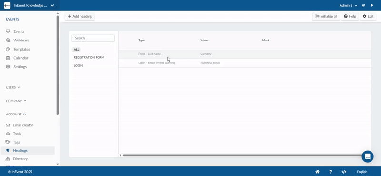Open Directory in the sidebar
Viewport: 381px width, 176px height.
click(20, 159)
